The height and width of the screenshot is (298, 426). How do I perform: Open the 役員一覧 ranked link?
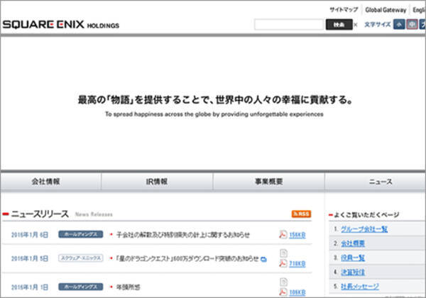[353, 258]
